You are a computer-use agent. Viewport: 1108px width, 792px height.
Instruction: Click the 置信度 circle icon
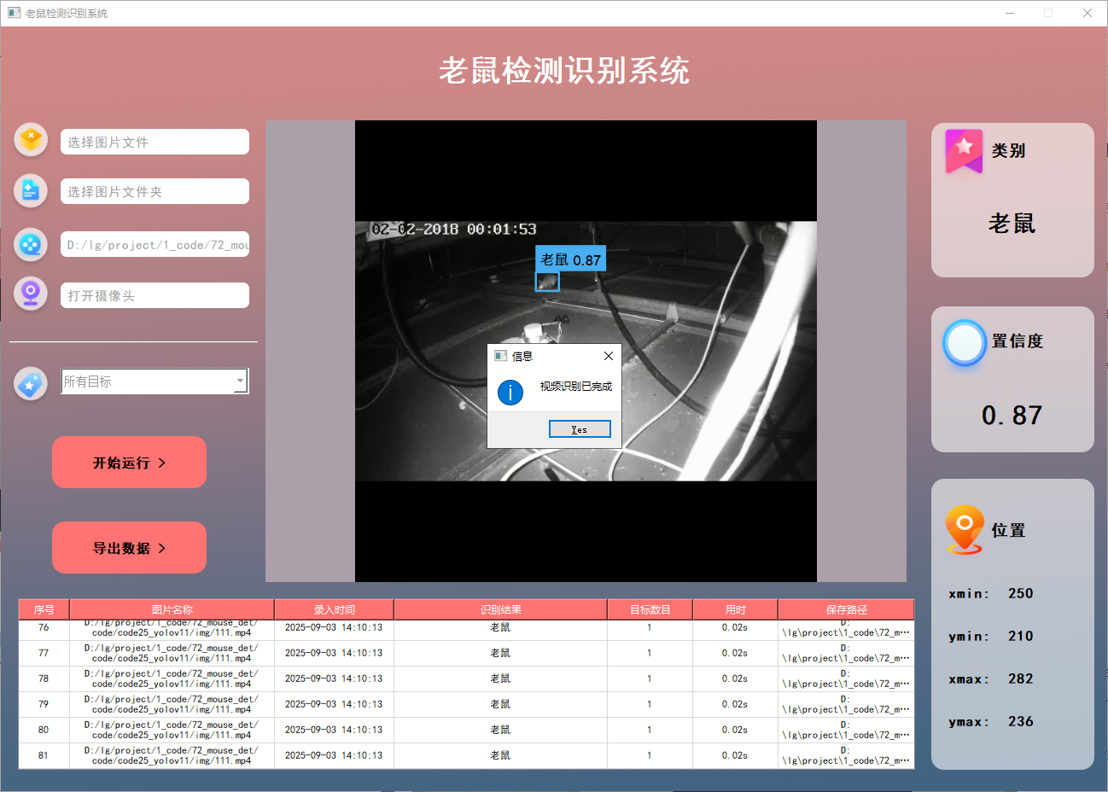pos(965,343)
